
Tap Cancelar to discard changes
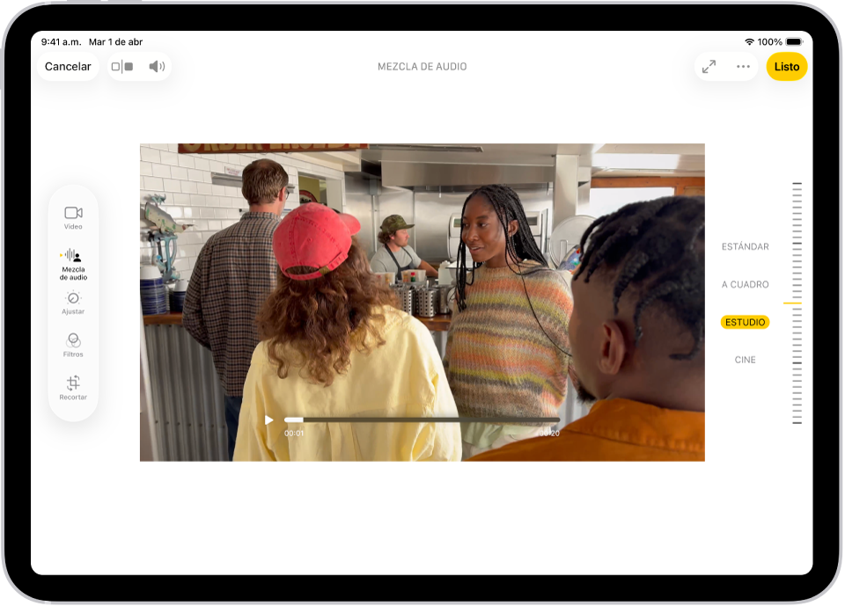click(67, 66)
